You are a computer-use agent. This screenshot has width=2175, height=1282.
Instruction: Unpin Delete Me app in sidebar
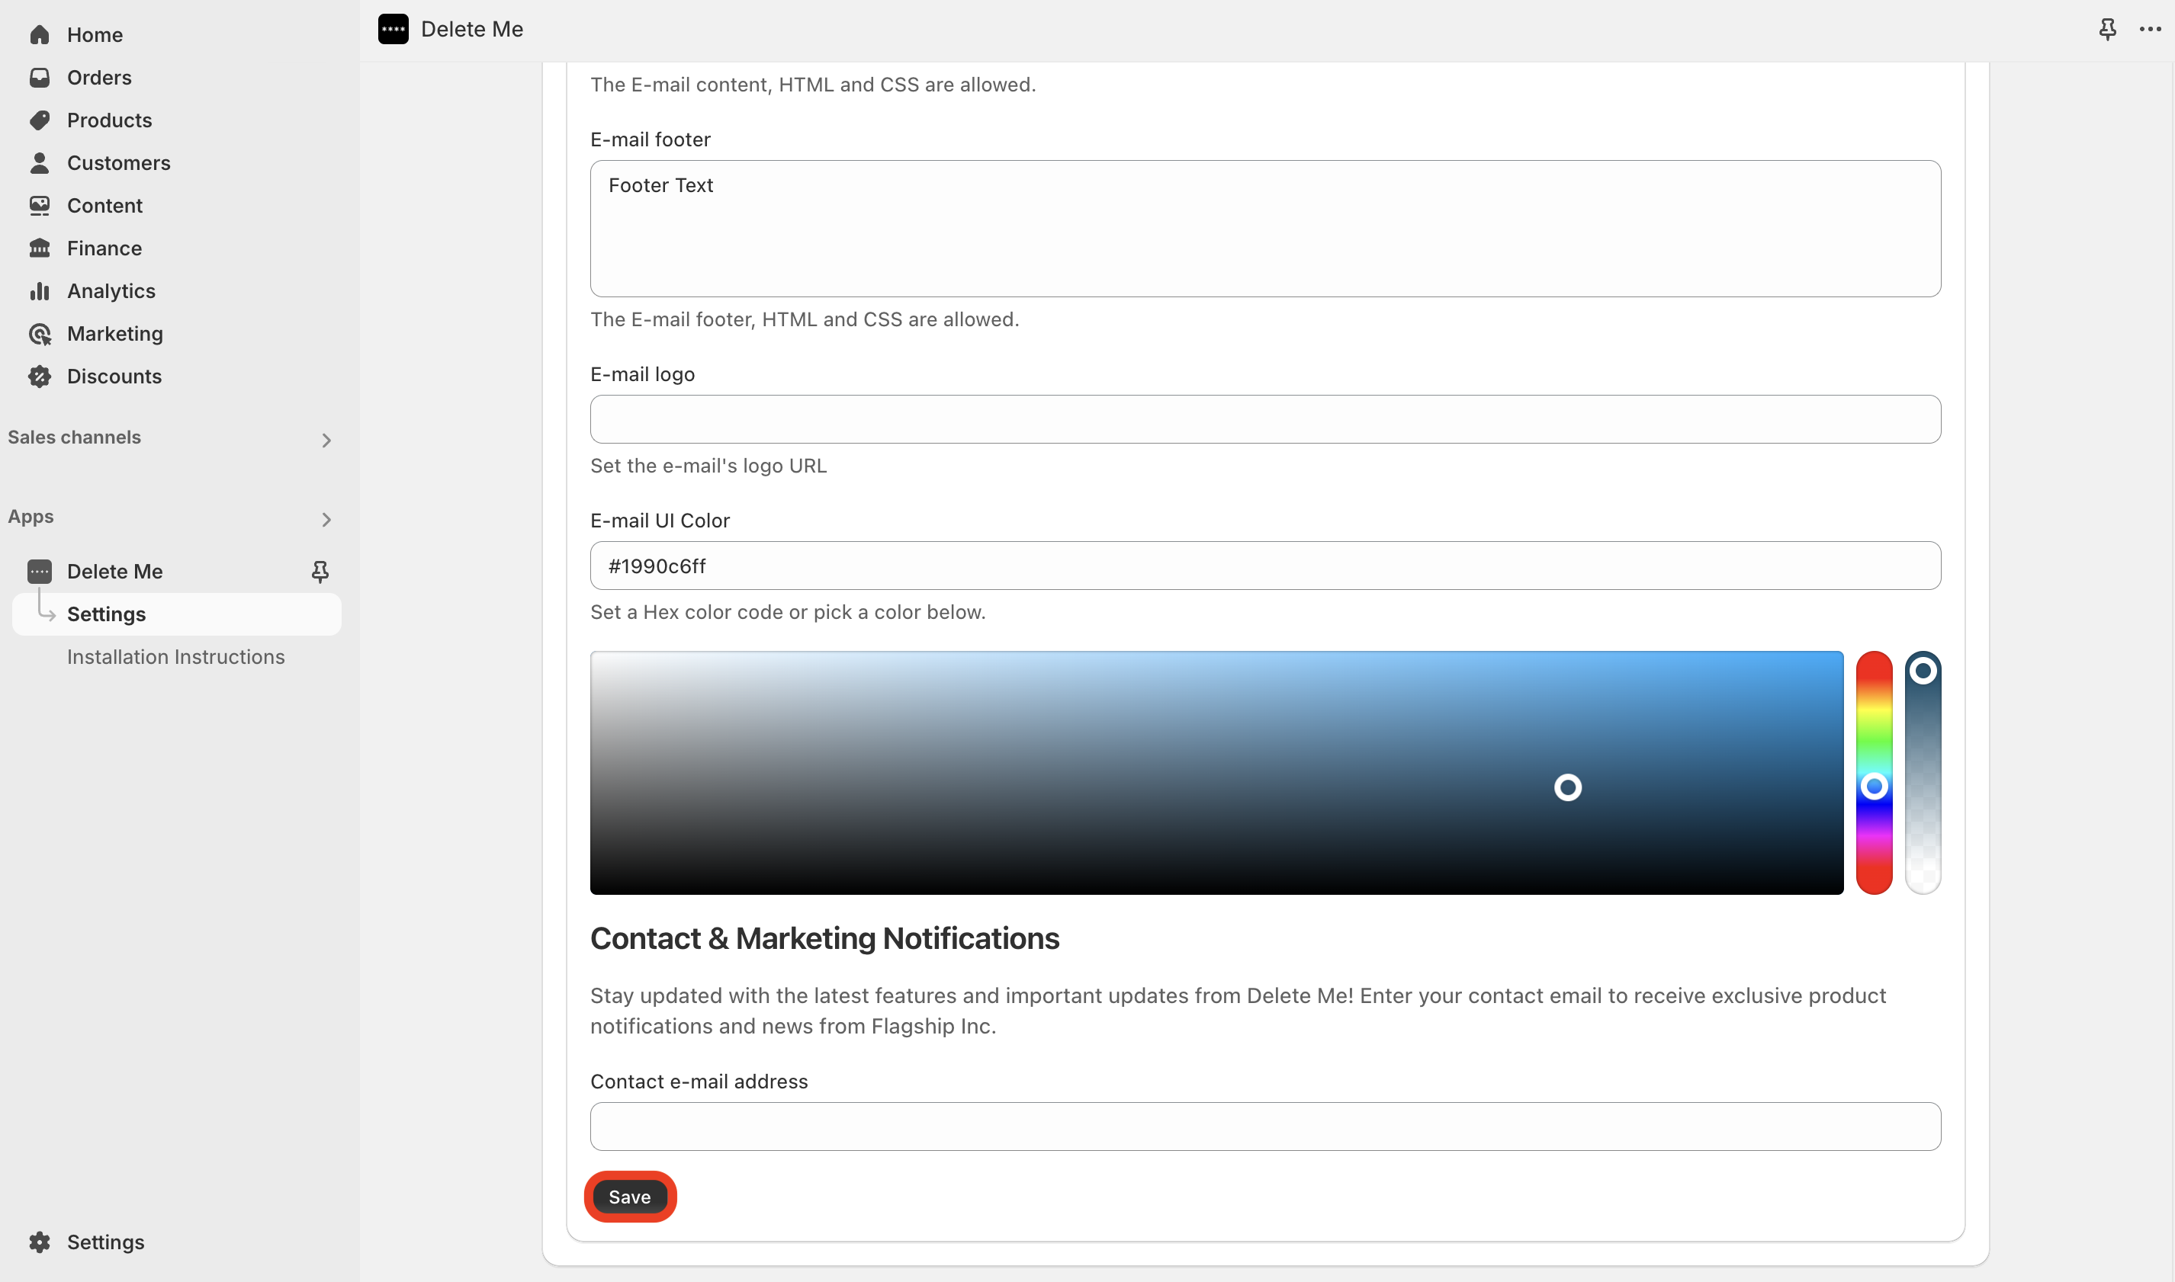(x=320, y=572)
